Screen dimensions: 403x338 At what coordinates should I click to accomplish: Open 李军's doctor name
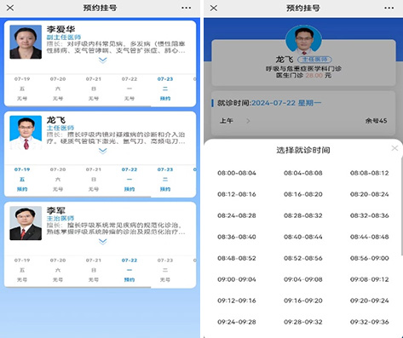[56, 210]
